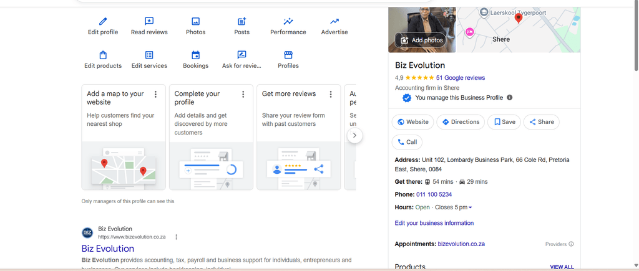Viewport: 639px width, 271px height.
Task: Open the Bookings calendar icon
Action: tap(195, 55)
